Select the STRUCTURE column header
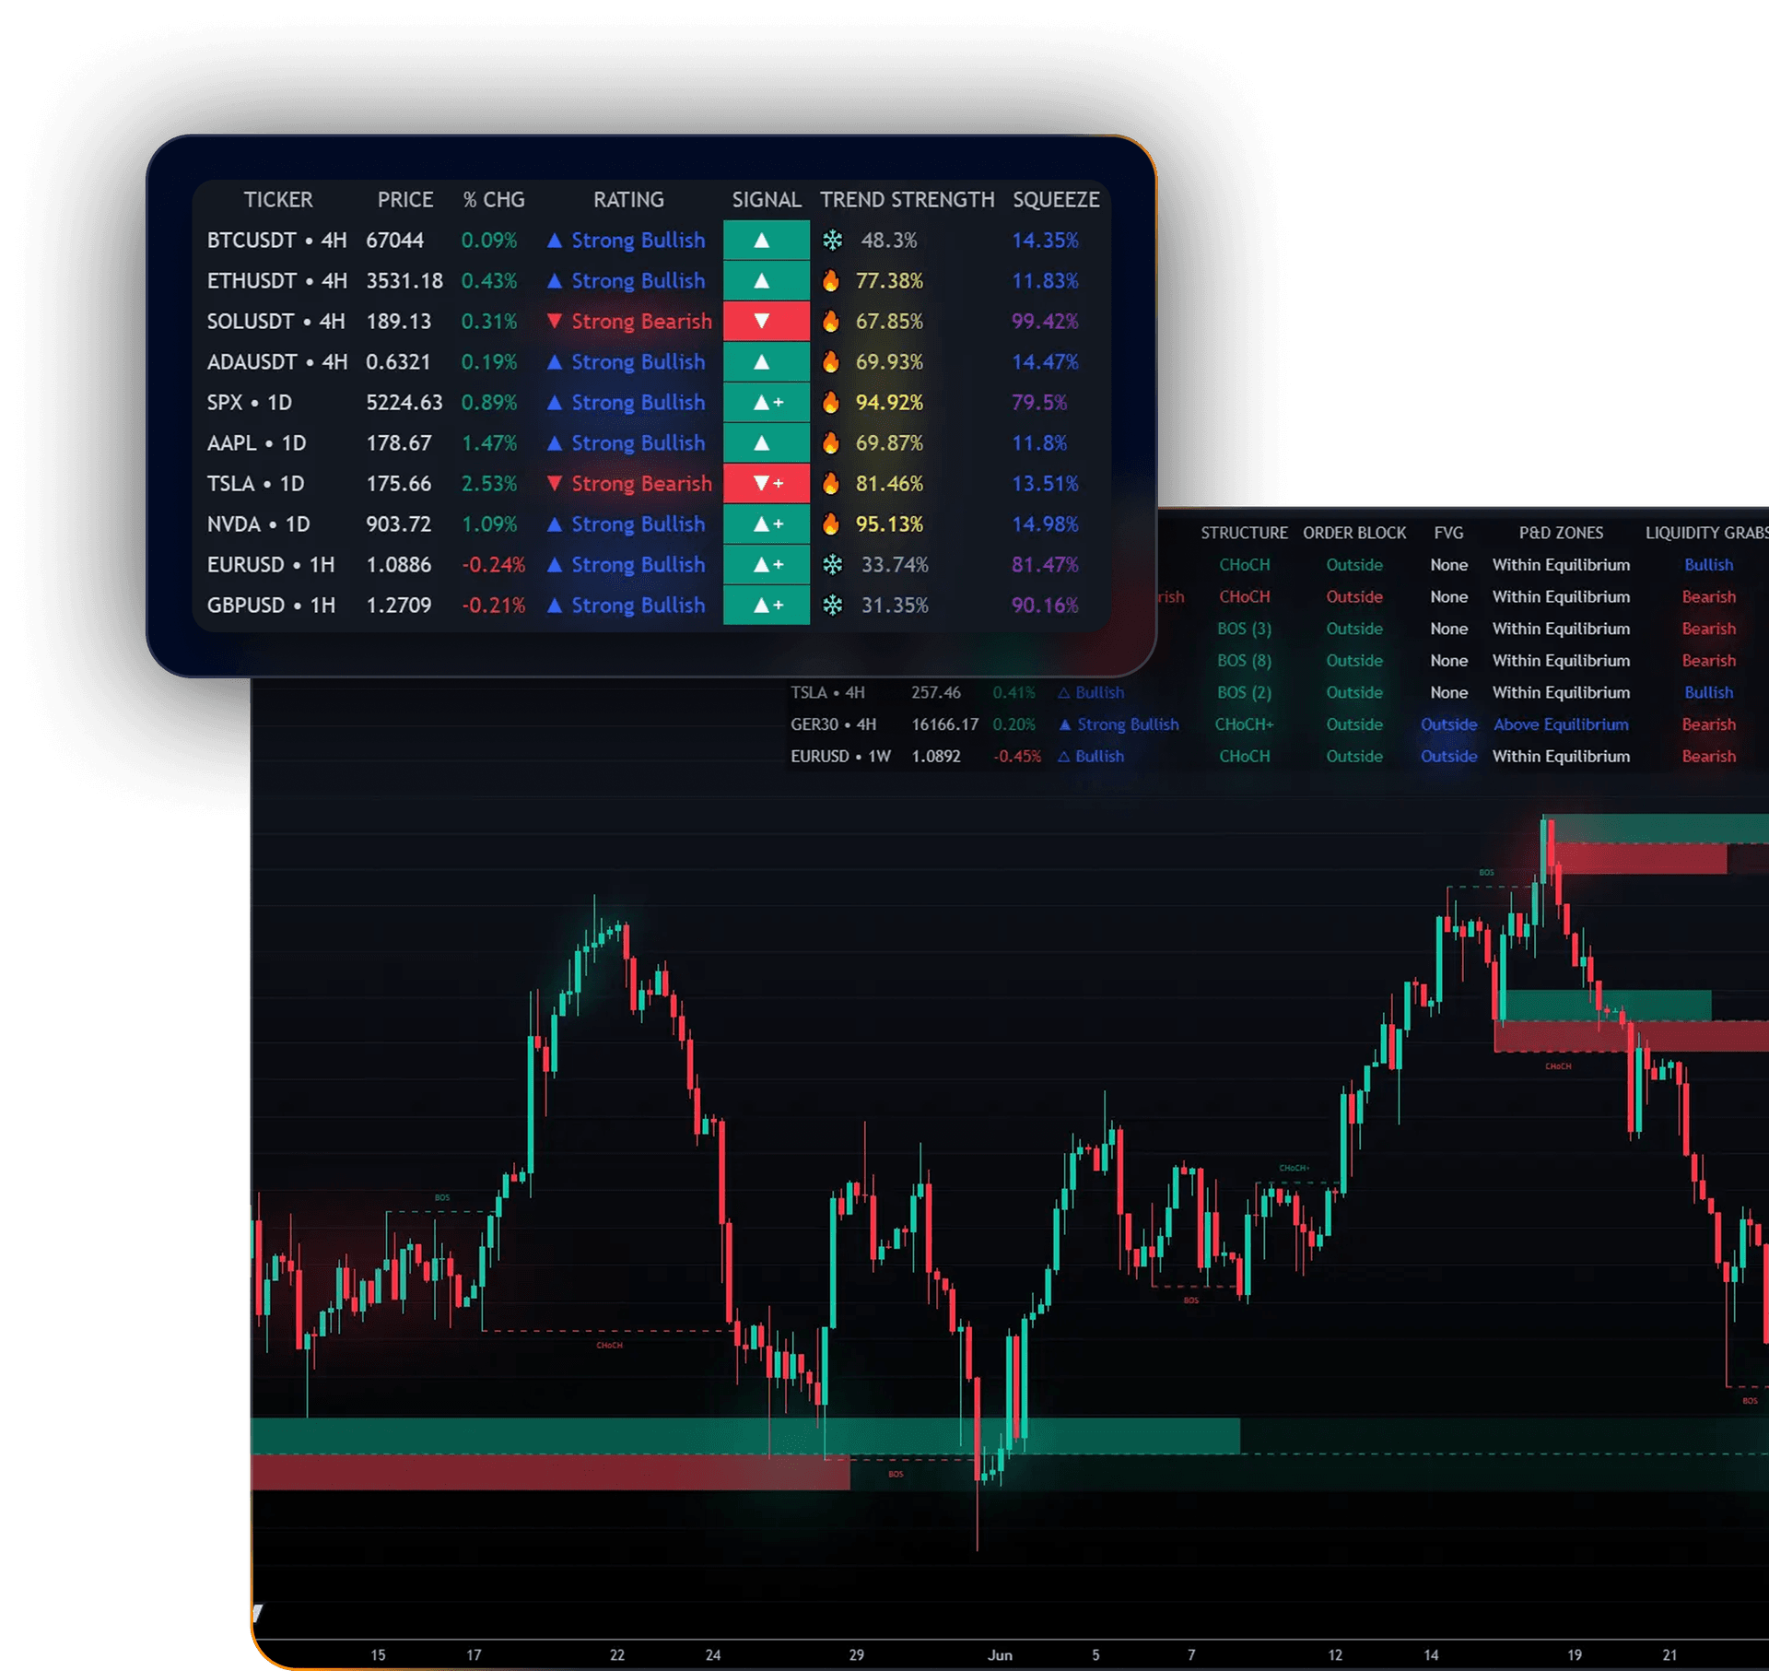 pyautogui.click(x=1245, y=533)
